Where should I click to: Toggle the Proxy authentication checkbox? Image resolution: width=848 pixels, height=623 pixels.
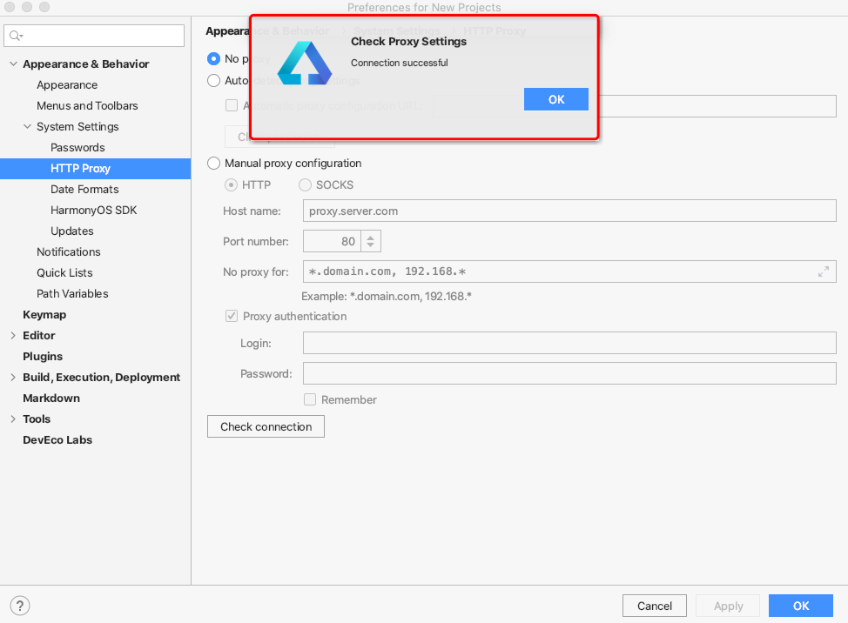click(232, 316)
